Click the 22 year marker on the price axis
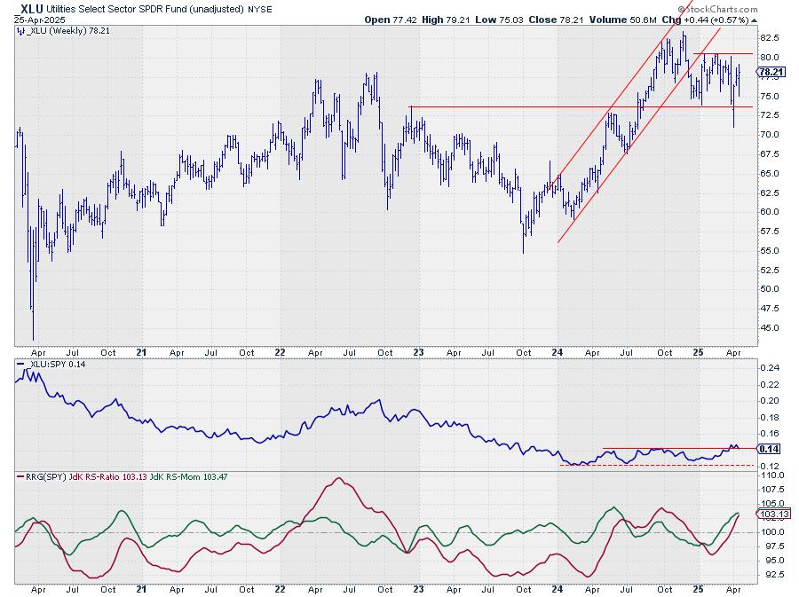 280,351
